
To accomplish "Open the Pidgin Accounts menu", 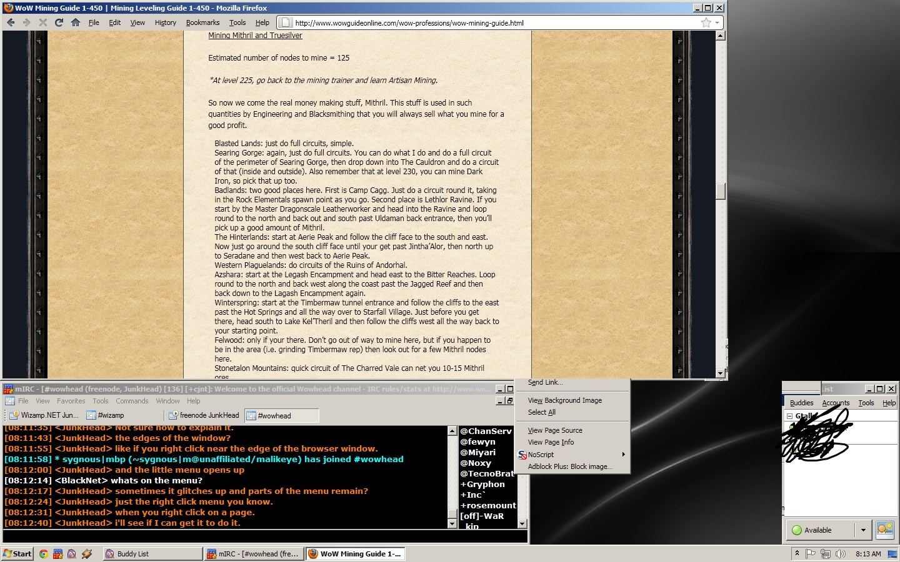I will 836,403.
